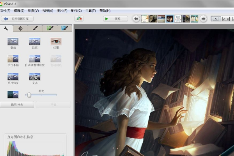
Task: Select the 文本 ABC text tool
Action: (34, 76)
